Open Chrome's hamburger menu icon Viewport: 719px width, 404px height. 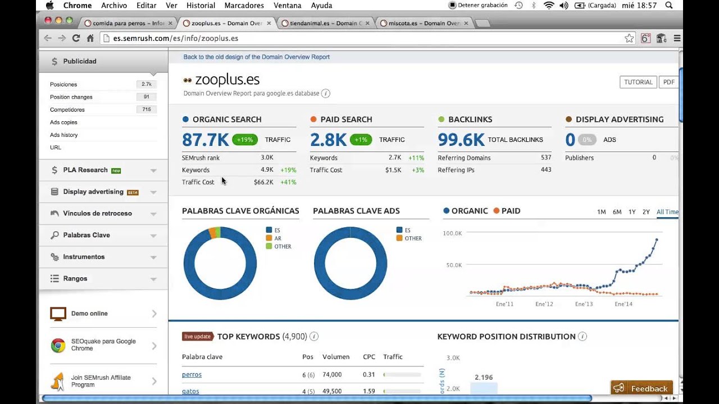click(677, 38)
